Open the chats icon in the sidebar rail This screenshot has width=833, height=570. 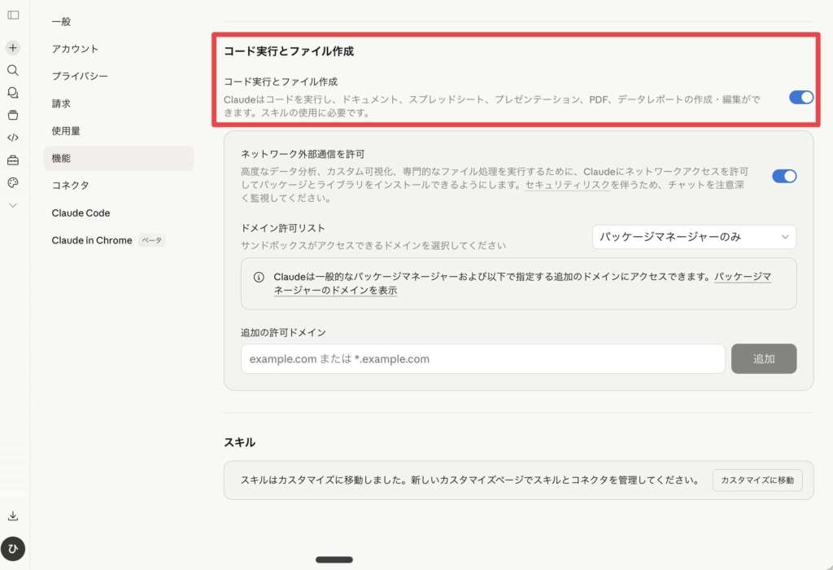(x=12, y=93)
